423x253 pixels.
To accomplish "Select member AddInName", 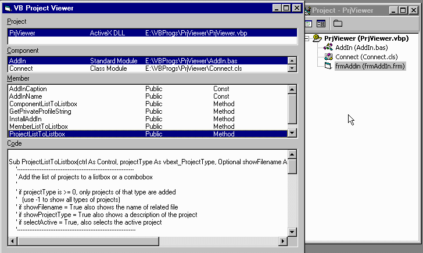I will (x=148, y=96).
